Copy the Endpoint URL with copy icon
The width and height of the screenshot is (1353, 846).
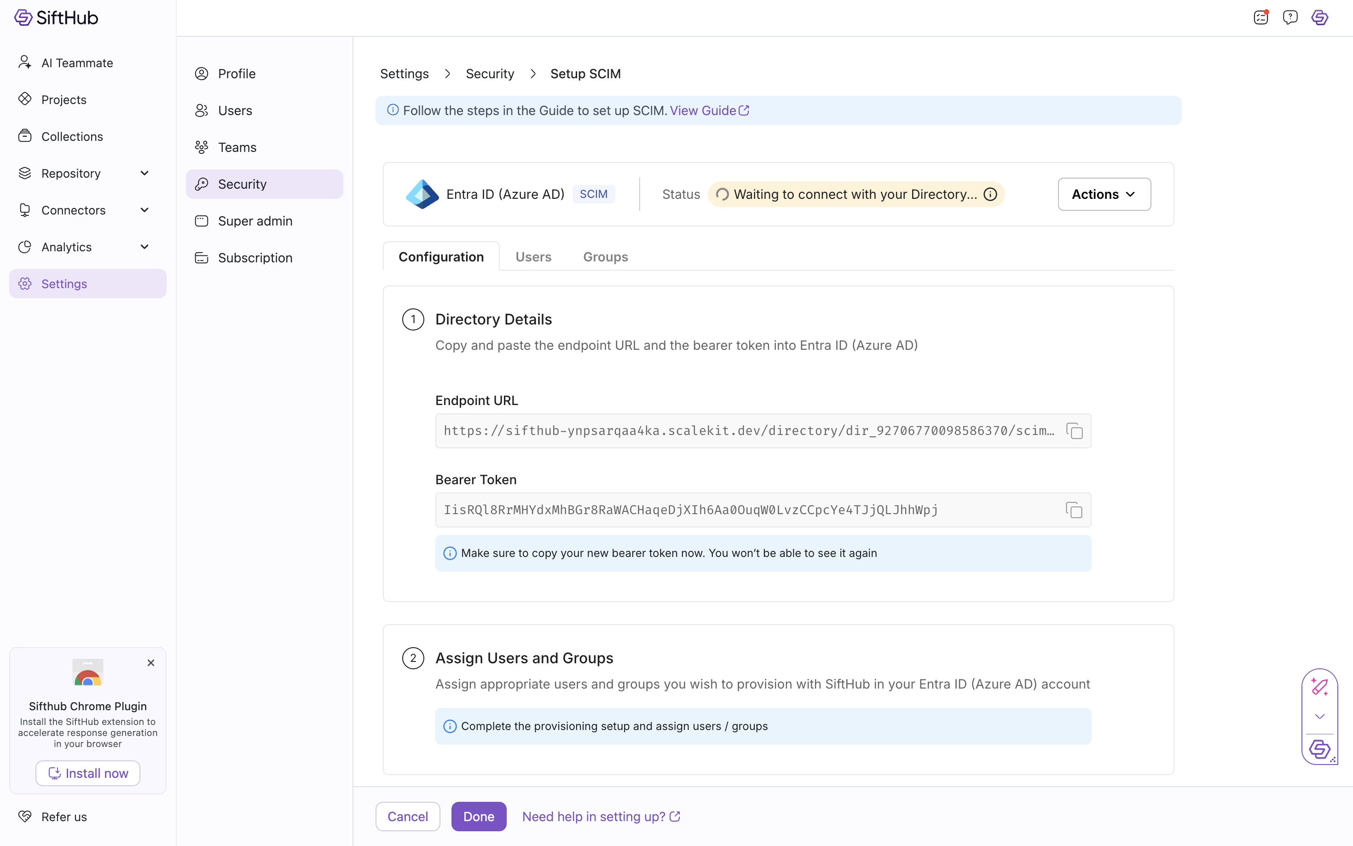1074,431
